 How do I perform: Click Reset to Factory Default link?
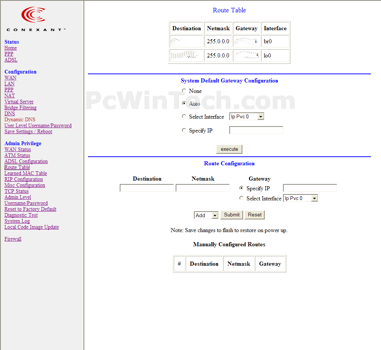coord(30,209)
